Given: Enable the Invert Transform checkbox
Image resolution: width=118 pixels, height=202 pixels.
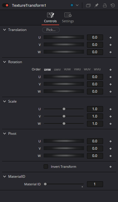Looking at the screenshot, I should [x=46, y=167].
